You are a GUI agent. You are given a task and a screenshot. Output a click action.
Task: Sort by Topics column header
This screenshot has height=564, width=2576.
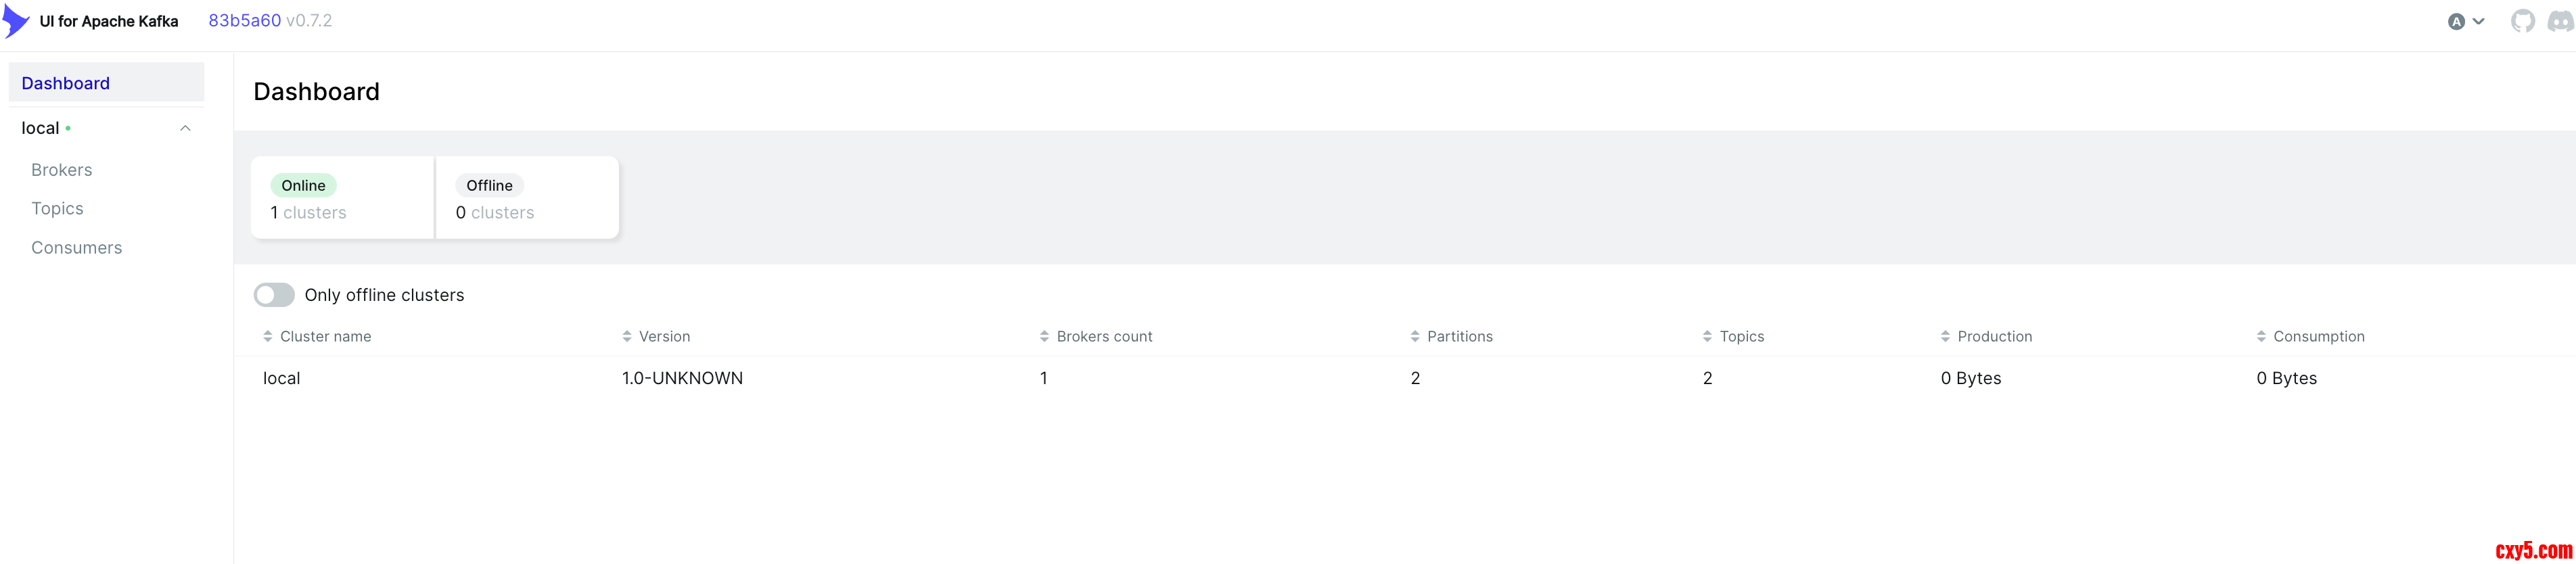pos(1741,336)
